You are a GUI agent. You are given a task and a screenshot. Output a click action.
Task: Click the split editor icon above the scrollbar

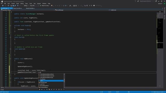coord(160,12)
